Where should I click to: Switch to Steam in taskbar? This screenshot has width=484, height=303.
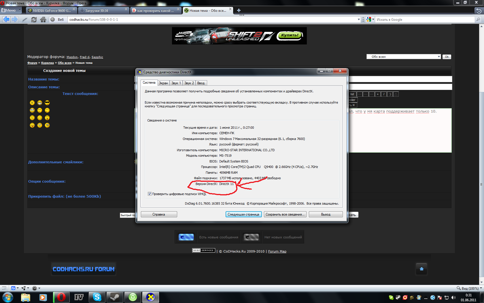[x=115, y=297]
